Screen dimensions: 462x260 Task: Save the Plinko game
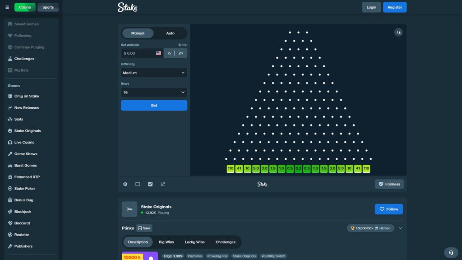coord(144,228)
